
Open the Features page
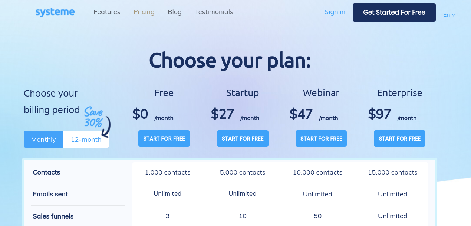point(107,12)
